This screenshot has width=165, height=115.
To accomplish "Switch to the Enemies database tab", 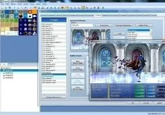I will 90,15.
